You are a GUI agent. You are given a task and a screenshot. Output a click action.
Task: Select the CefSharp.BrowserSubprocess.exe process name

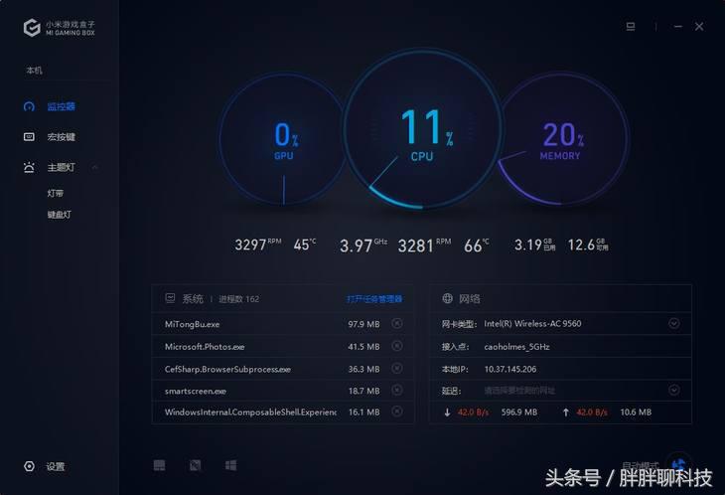(227, 369)
